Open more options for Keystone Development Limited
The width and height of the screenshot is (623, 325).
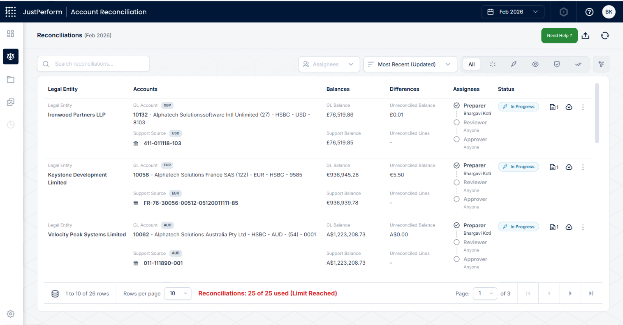(583, 167)
